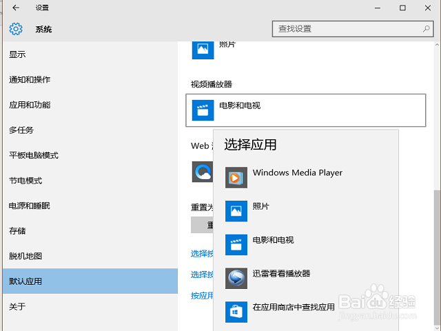Click the first 选择按 blue link
This screenshot has height=331, width=441.
[x=202, y=254]
